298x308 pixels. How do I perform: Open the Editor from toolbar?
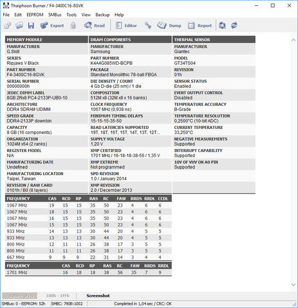(126, 26)
